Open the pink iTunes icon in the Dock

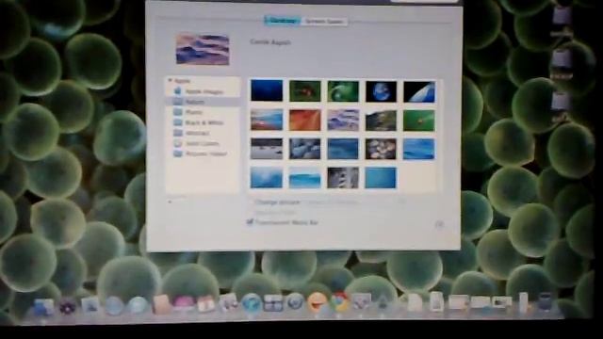coord(184,303)
